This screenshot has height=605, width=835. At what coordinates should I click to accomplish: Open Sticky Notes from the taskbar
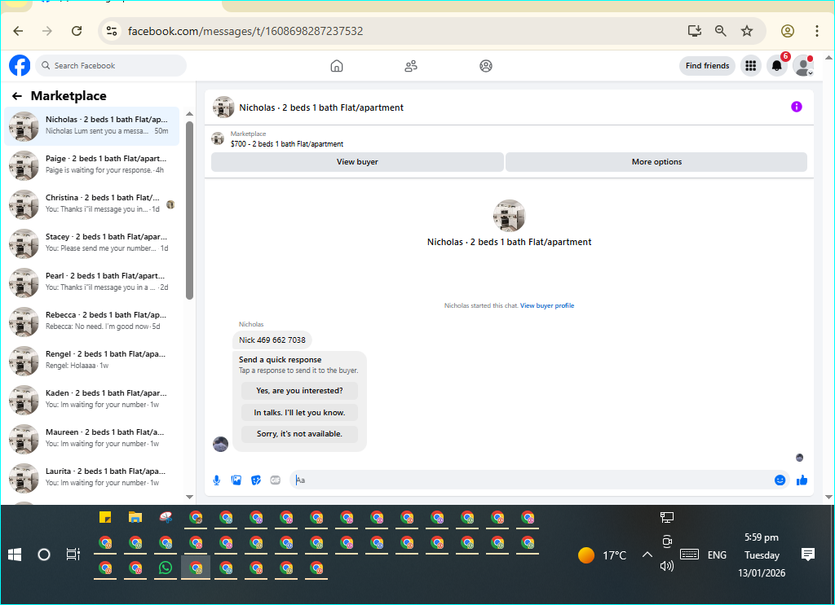tap(105, 517)
